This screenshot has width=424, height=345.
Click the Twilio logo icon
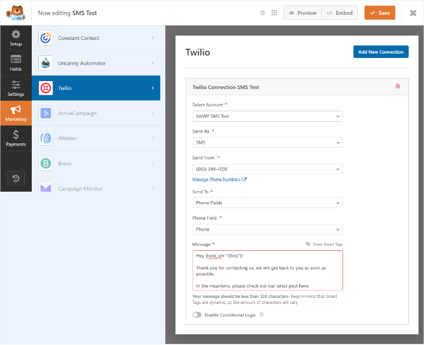[x=45, y=88]
